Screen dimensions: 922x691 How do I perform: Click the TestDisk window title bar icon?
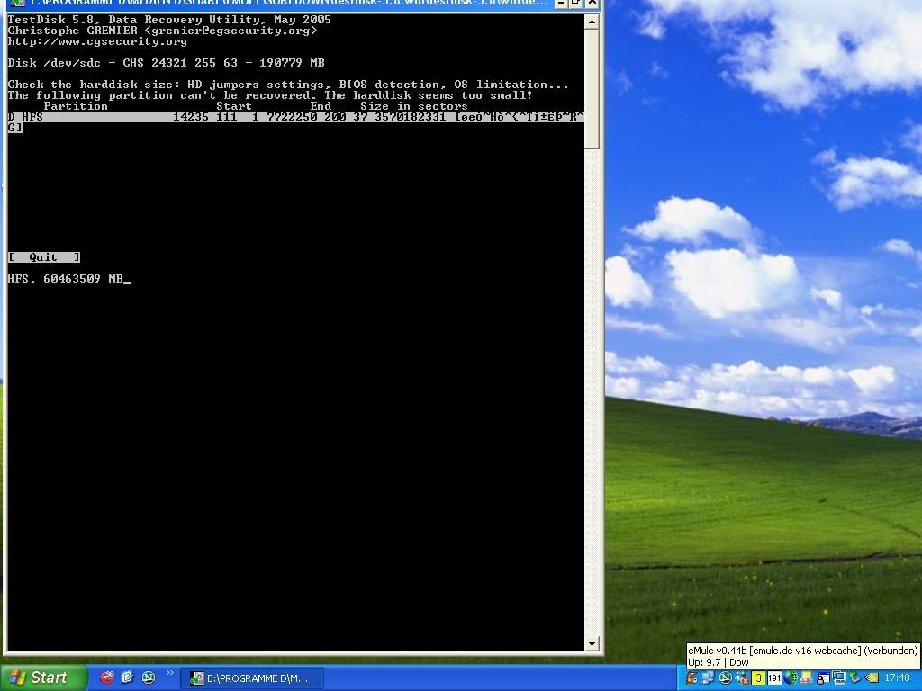click(x=17, y=3)
